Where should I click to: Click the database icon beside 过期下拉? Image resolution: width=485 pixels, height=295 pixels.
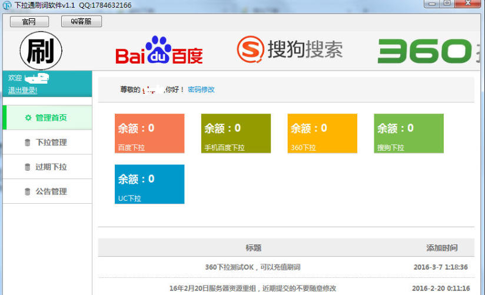[28, 167]
